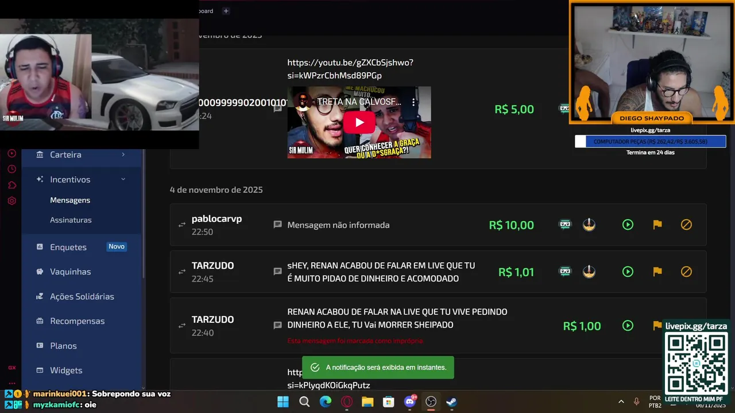Viewport: 735px width, 413px height.
Task: Play the embedded YouTube video thumbnail
Action: click(359, 122)
